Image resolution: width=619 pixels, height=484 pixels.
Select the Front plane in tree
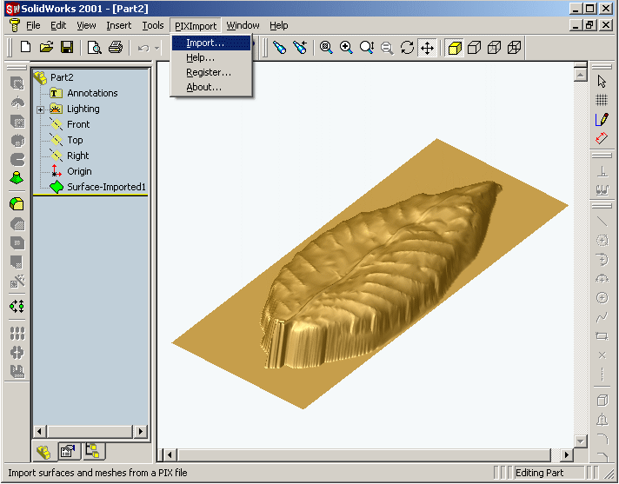78,124
